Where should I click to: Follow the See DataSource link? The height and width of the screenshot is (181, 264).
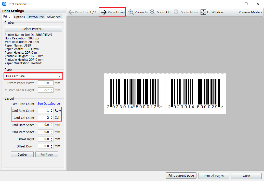point(48,104)
